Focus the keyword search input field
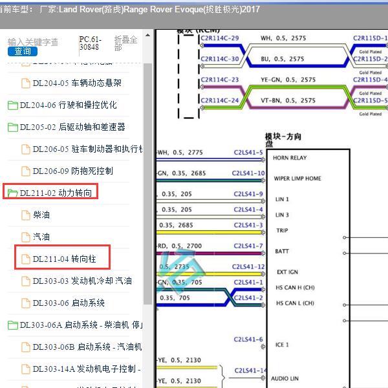388x388 pixels. coord(33,42)
